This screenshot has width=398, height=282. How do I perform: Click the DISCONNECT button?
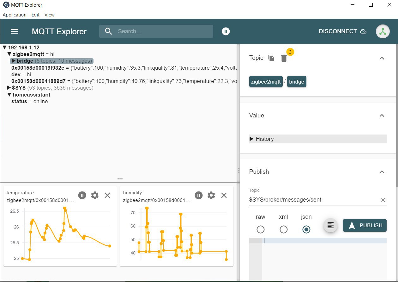coord(343,31)
